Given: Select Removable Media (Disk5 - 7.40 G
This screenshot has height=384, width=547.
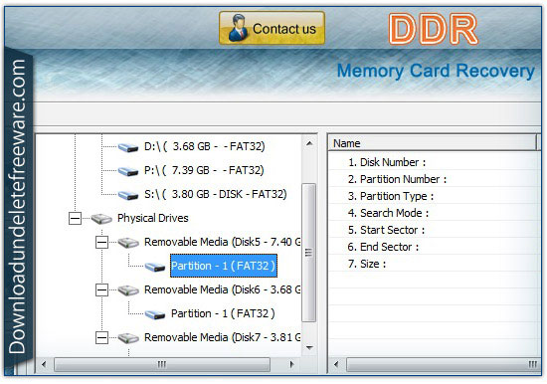Looking at the screenshot, I should 222,242.
